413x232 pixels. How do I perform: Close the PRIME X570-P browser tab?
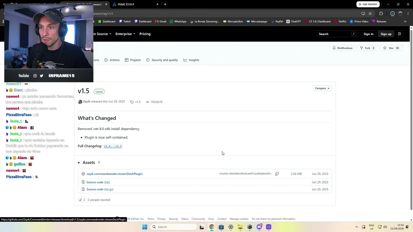click(157, 4)
